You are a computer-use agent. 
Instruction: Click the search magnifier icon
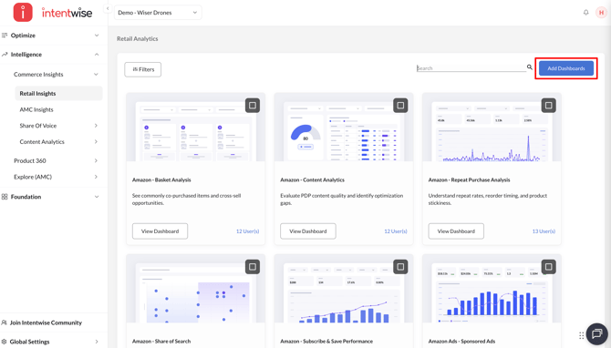pyautogui.click(x=530, y=67)
